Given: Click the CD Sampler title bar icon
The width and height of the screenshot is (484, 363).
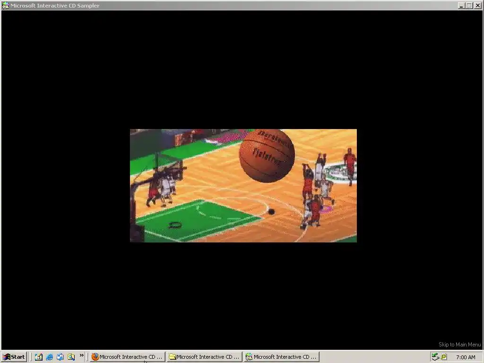Looking at the screenshot, I should pos(6,5).
